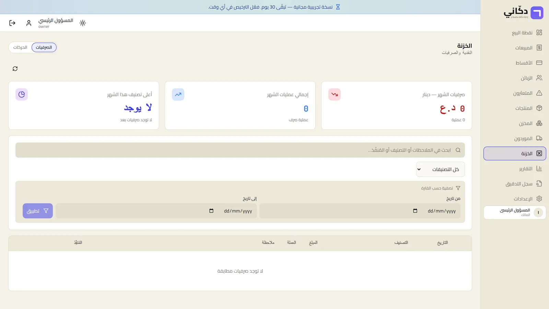Image resolution: width=549 pixels, height=309 pixels.
Task: Click the المنفّذ column header
Action: click(x=78, y=243)
